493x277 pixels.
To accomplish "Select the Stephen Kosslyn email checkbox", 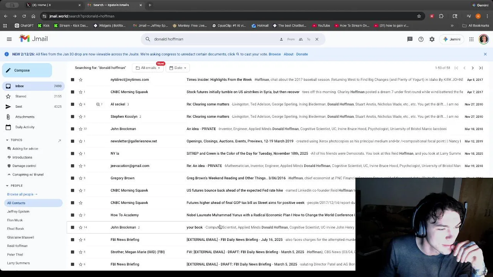I will [72, 117].
